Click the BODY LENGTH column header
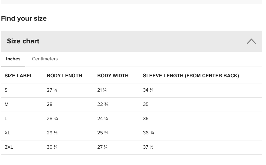 [64, 76]
